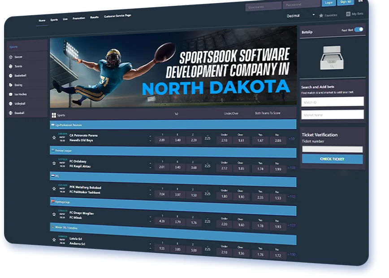Click the Volleyball icon in sidebar
This screenshot has width=389, height=278.
pos(11,104)
